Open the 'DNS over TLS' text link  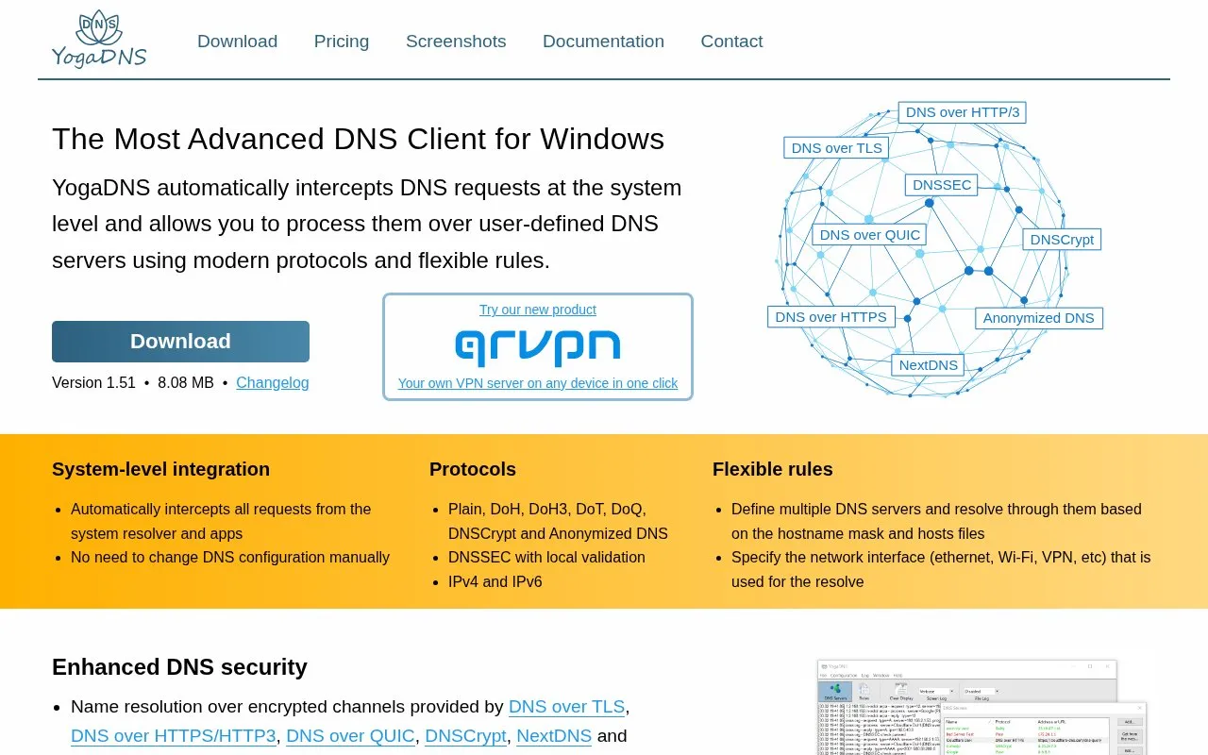pos(566,707)
